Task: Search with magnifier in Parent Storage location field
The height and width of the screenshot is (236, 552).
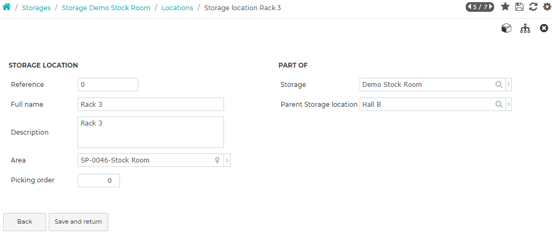Action: pos(499,104)
